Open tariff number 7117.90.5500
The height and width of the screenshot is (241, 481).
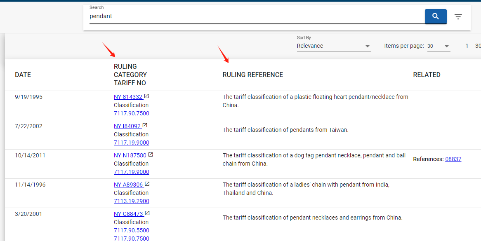(132, 230)
